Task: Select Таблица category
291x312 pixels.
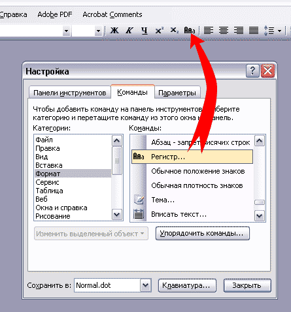Action: tap(73, 191)
